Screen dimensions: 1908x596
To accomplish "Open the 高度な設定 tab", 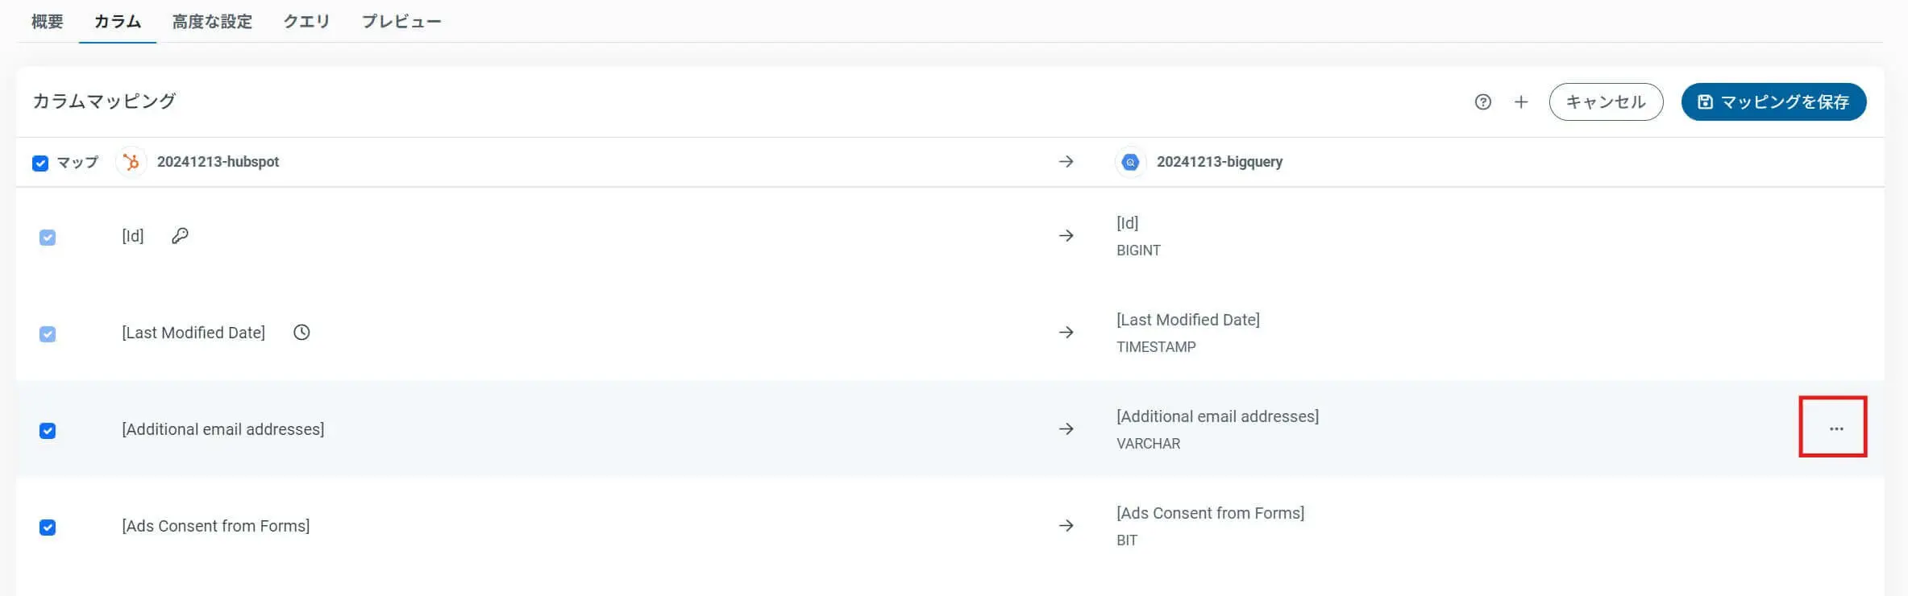I will tap(212, 22).
